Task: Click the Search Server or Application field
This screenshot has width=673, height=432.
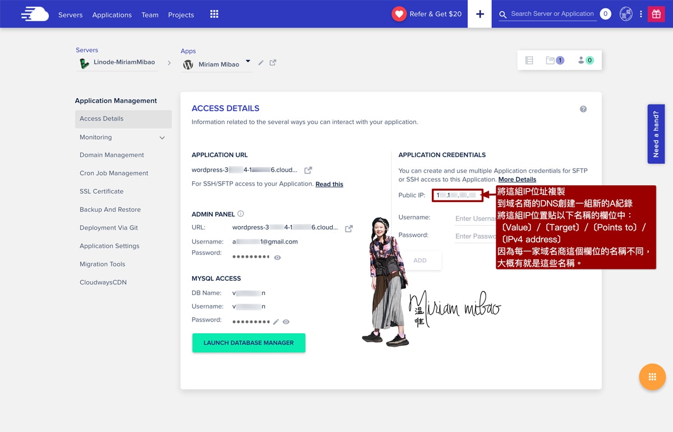Action: 552,14
